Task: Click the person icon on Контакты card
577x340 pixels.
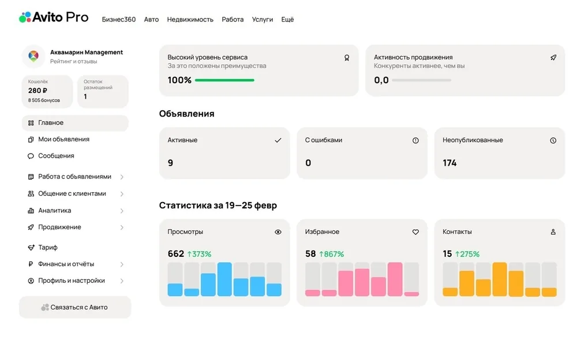Action: click(x=553, y=232)
